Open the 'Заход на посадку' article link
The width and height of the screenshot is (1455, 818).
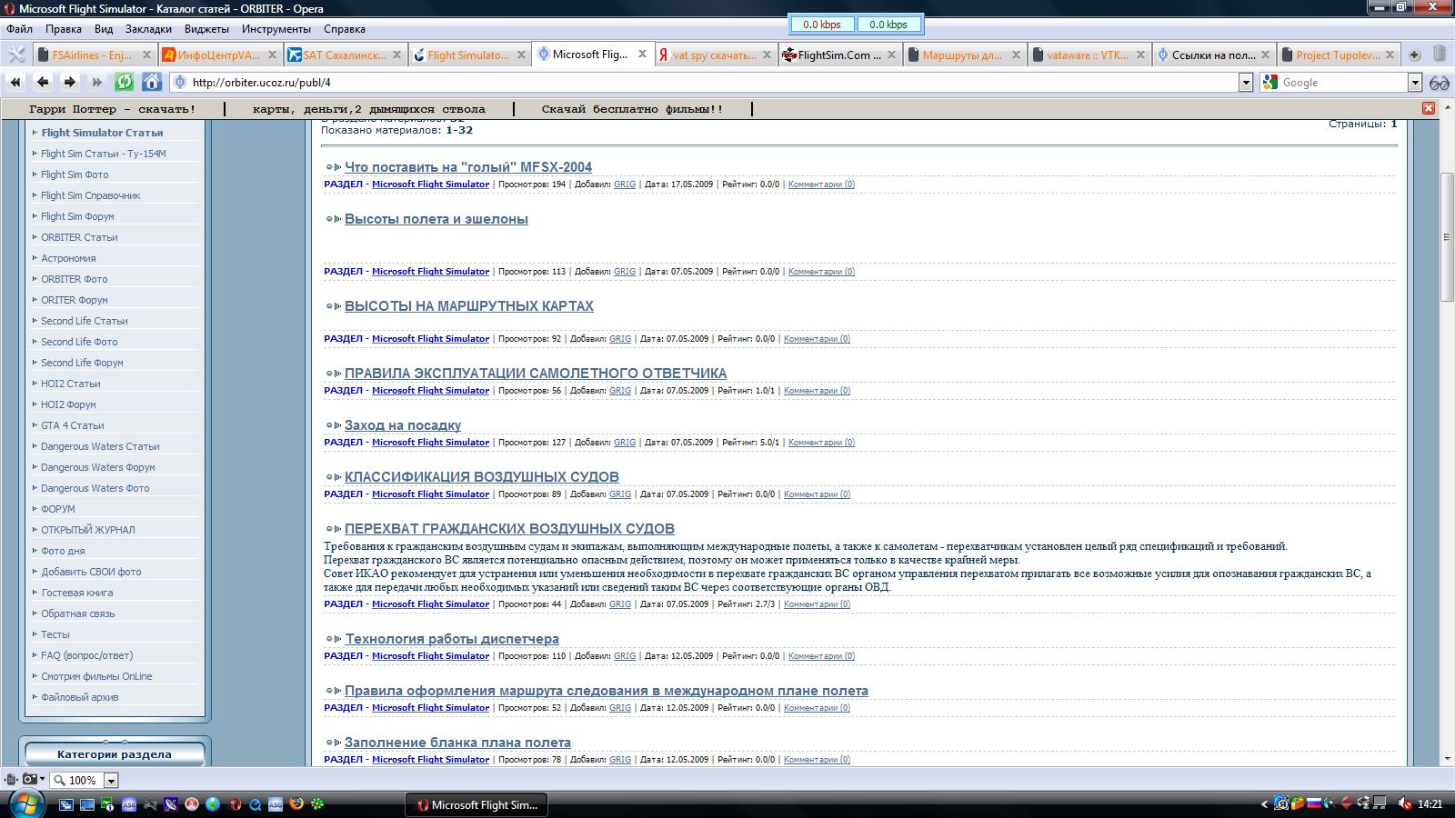point(402,425)
